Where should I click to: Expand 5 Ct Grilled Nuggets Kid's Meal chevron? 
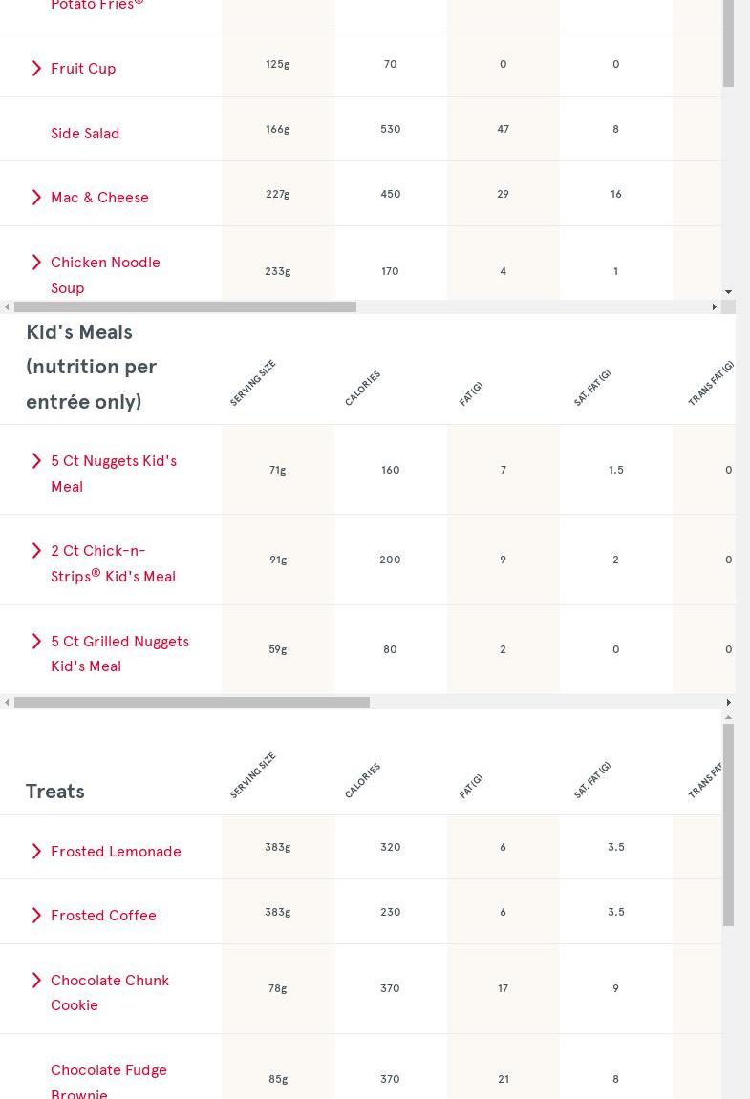pyautogui.click(x=36, y=642)
